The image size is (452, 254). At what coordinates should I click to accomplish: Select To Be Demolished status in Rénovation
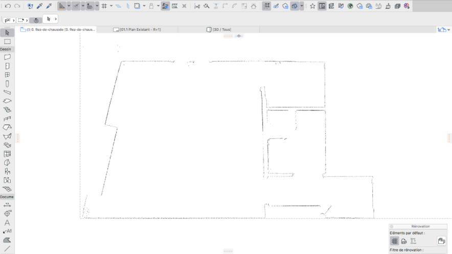point(404,241)
